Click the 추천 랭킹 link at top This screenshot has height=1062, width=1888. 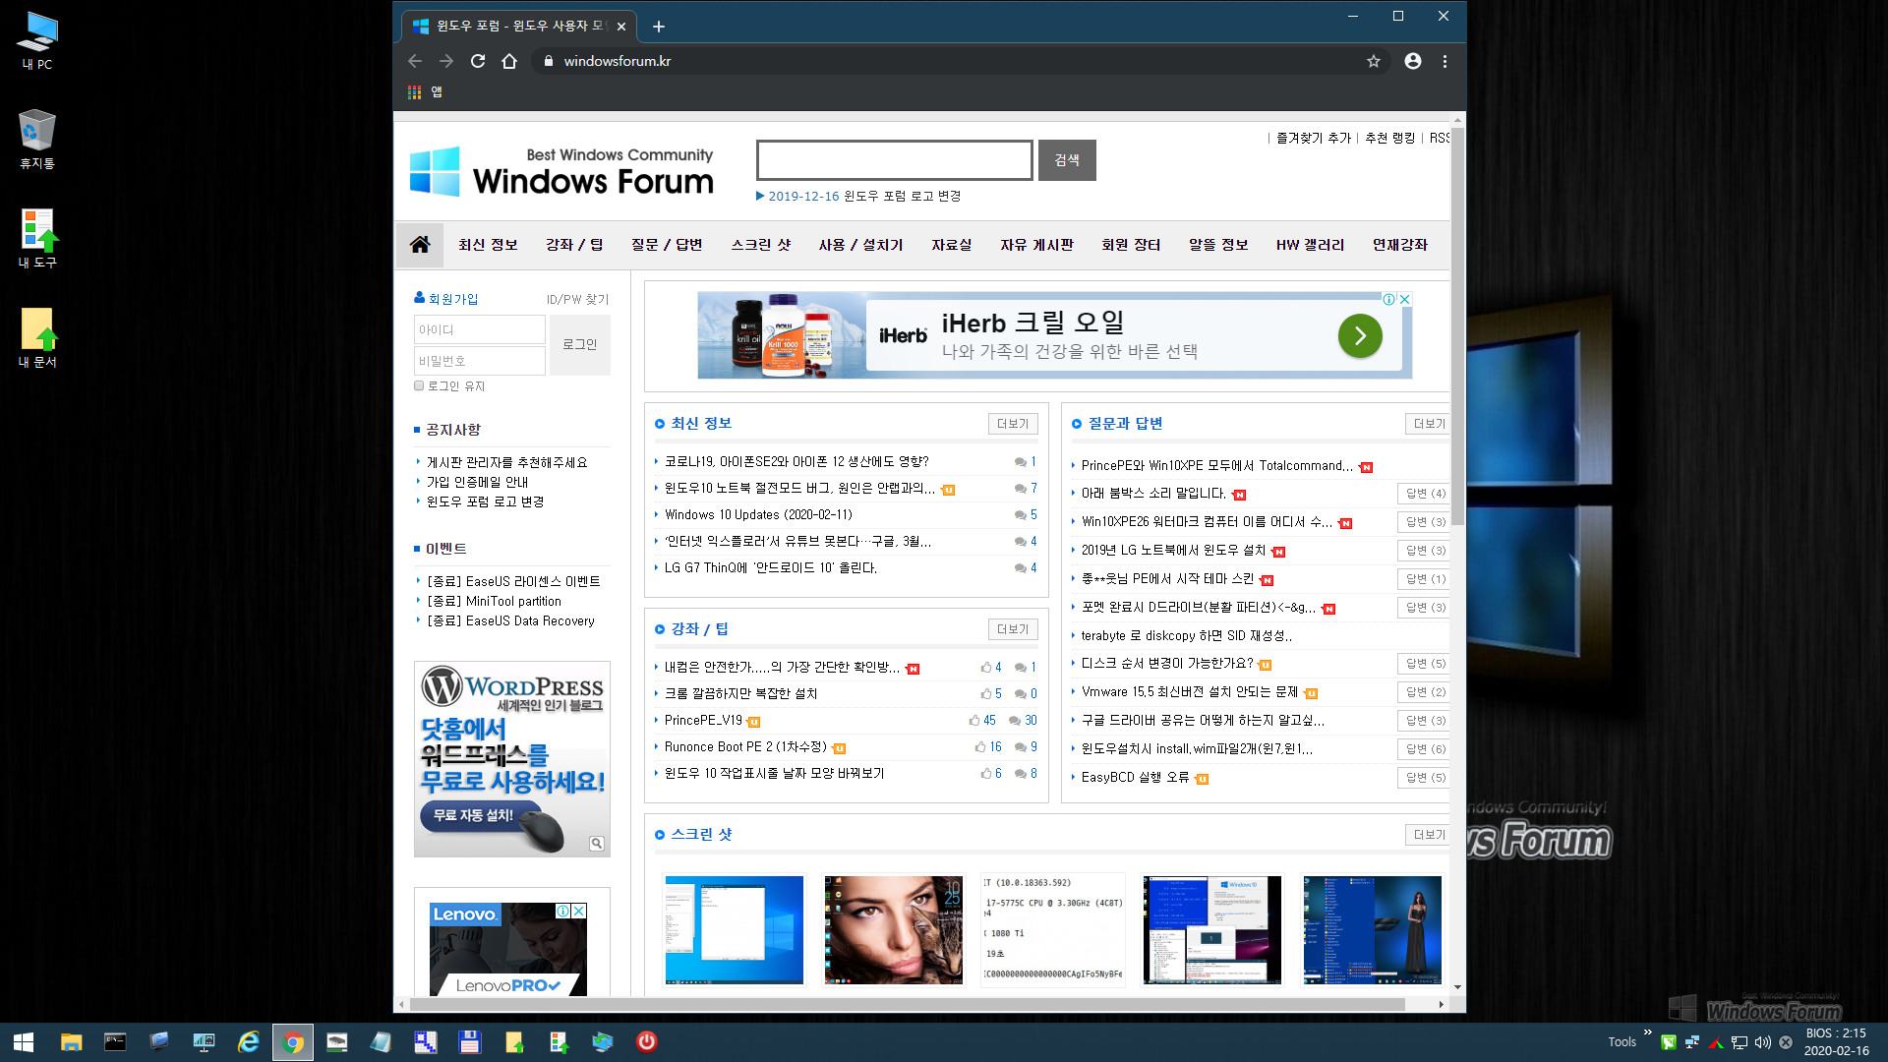point(1390,138)
